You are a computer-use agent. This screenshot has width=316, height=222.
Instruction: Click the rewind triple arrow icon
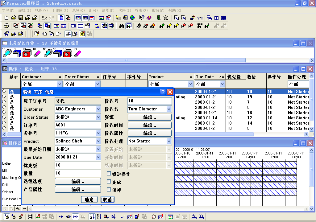(61, 217)
